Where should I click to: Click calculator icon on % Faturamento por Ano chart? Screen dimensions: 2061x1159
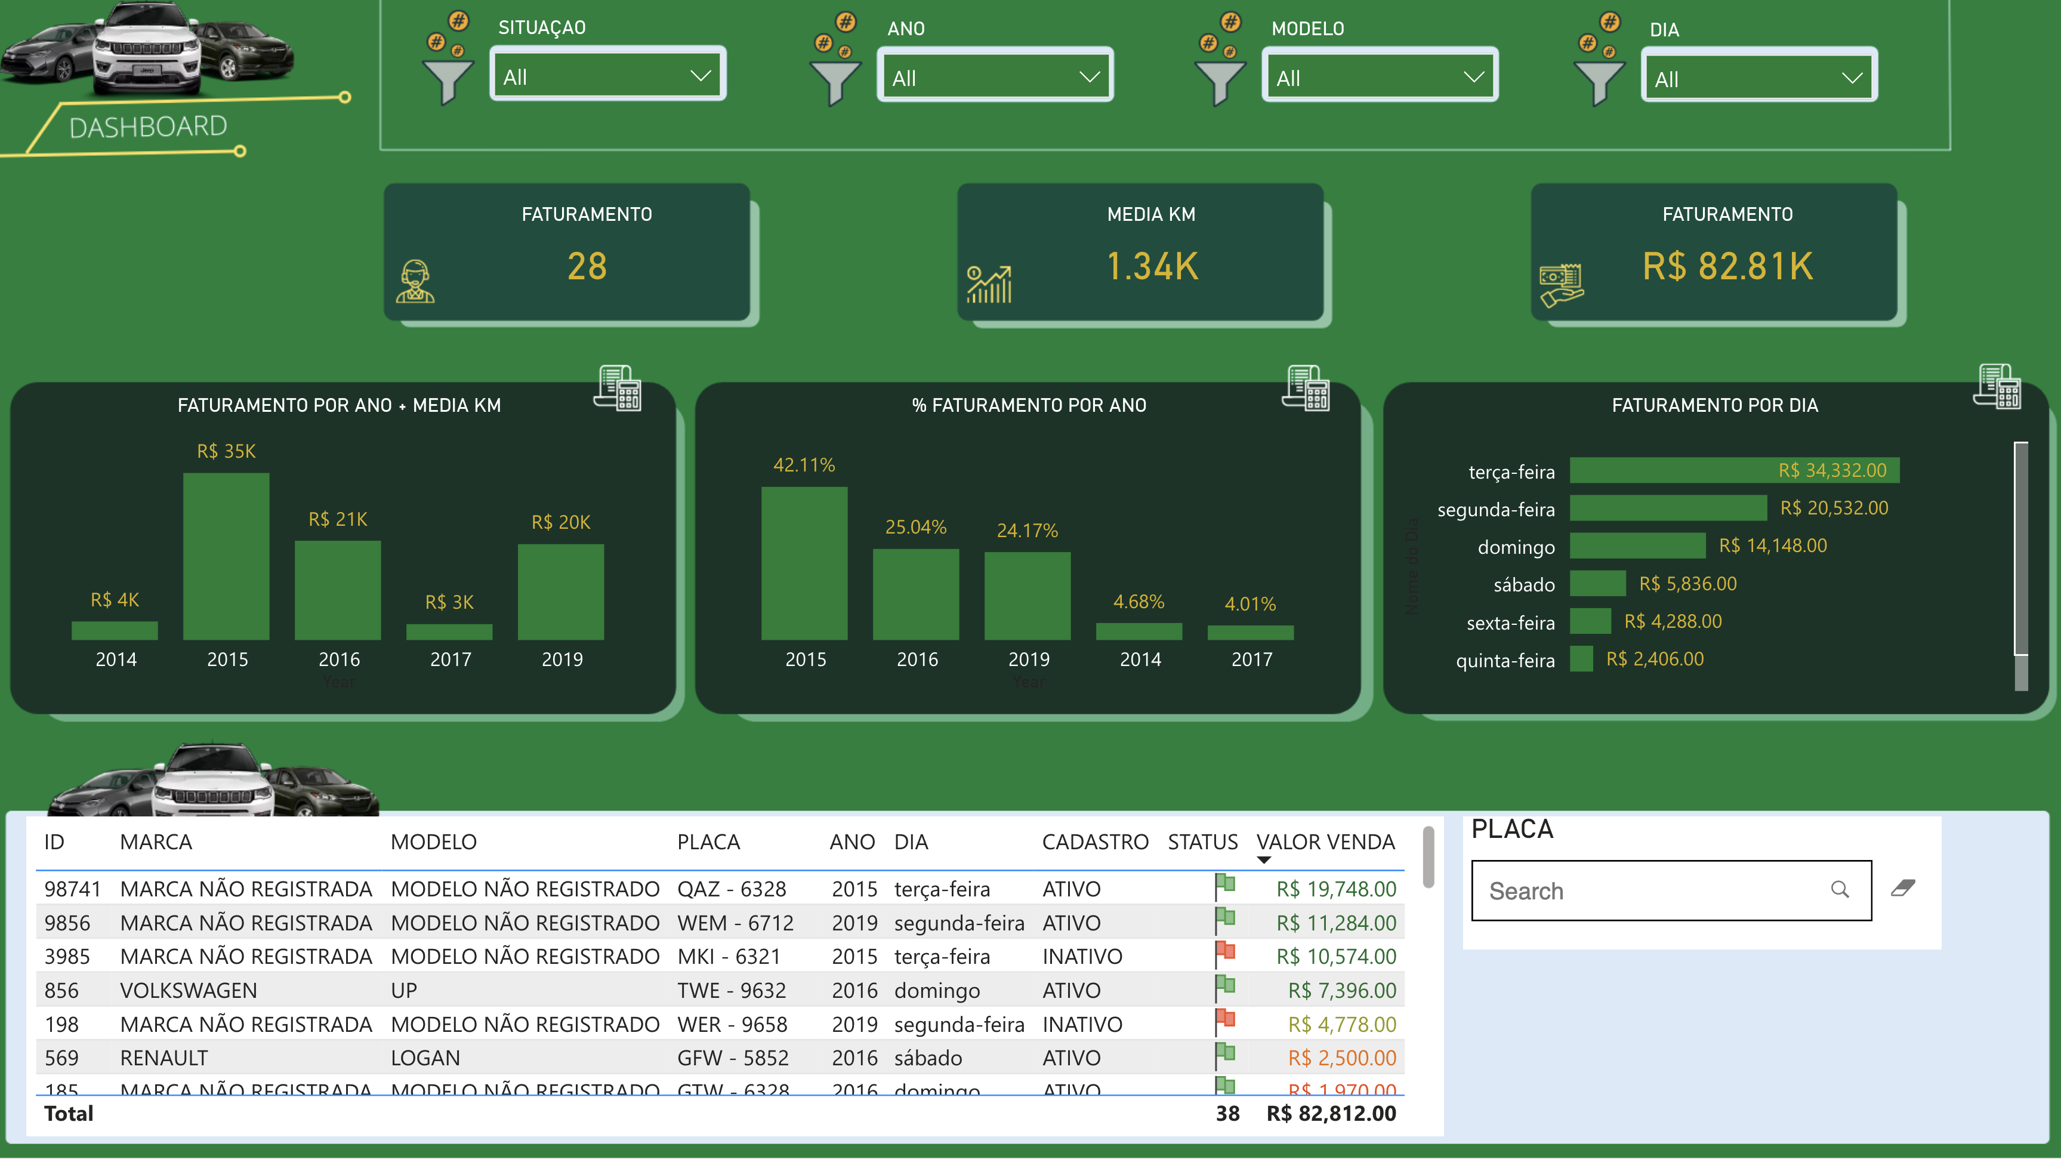[x=1307, y=388]
